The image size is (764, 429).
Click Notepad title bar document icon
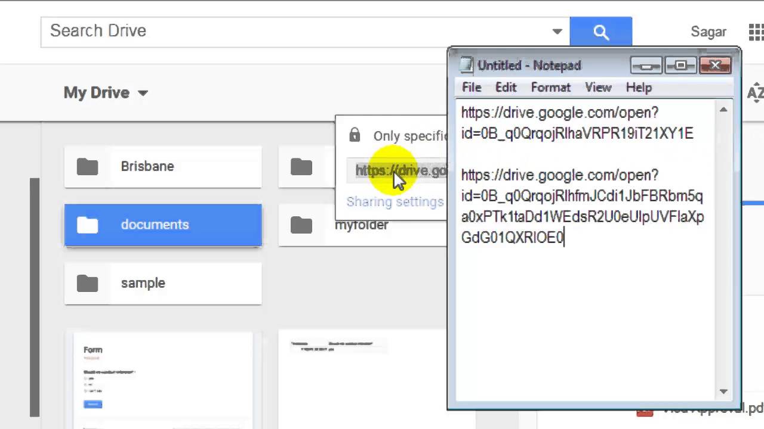[x=467, y=65]
